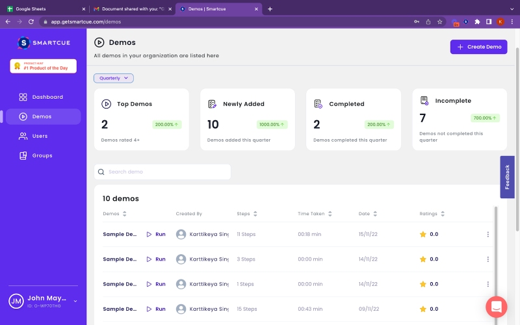This screenshot has width=520, height=325.
Task: Go to the Users sidebar item
Action: [40, 136]
